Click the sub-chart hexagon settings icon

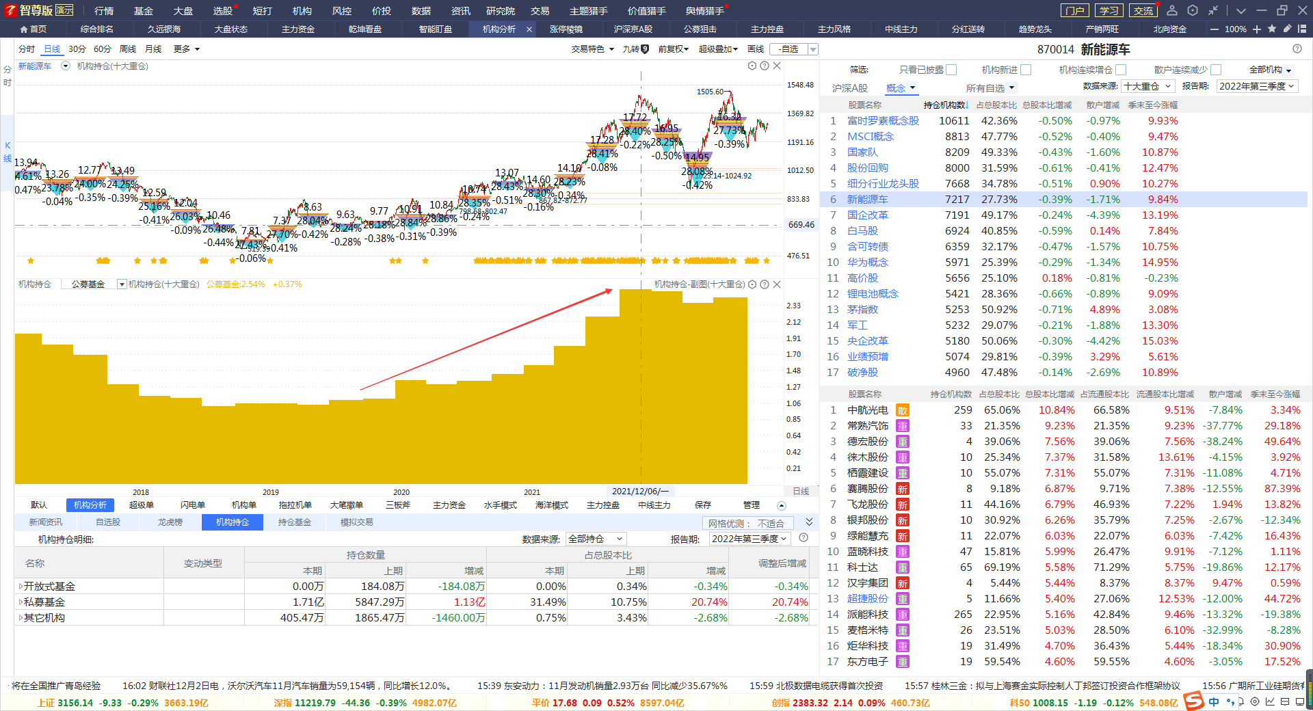[752, 284]
